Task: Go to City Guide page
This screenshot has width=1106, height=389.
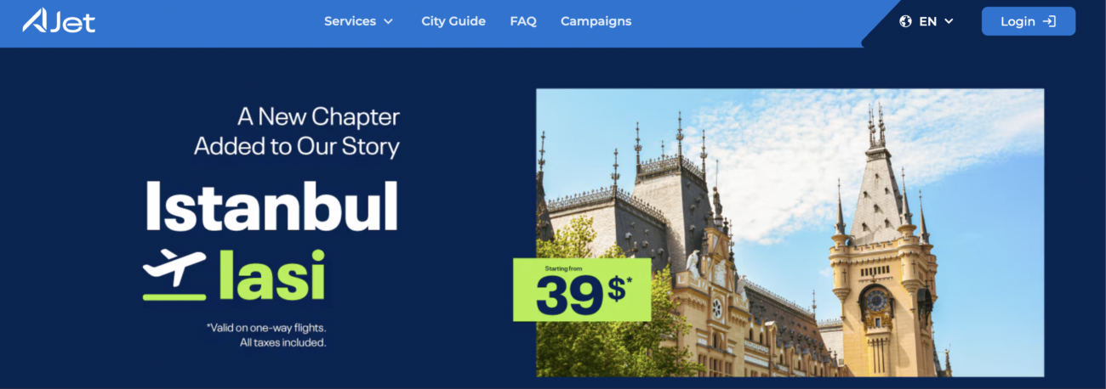Action: (x=453, y=21)
